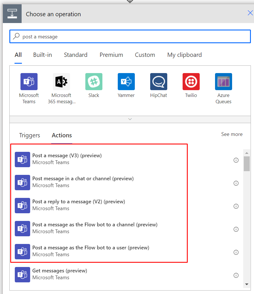Select Post a message as the Flow bot to a user
The width and height of the screenshot is (254, 294).
click(91, 248)
